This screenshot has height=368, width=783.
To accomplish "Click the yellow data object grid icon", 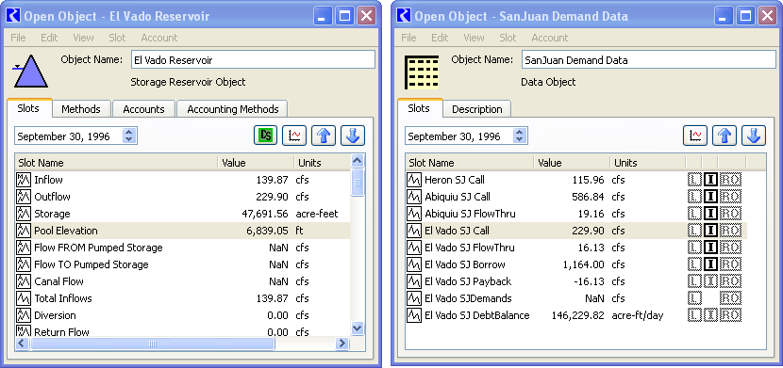I will click(x=422, y=72).
